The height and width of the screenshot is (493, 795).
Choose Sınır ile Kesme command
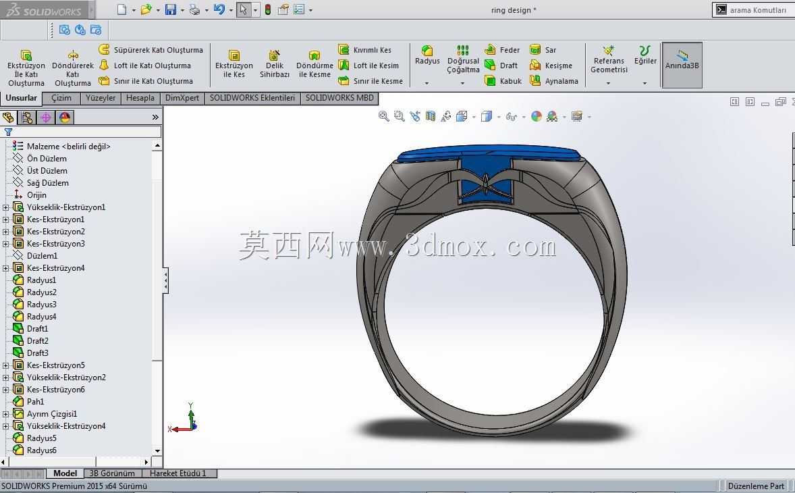(x=371, y=80)
